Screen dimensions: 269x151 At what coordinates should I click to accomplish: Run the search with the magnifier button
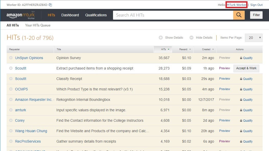click(239, 15)
